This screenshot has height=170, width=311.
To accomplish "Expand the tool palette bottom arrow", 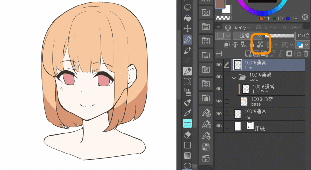I will coord(195,166).
